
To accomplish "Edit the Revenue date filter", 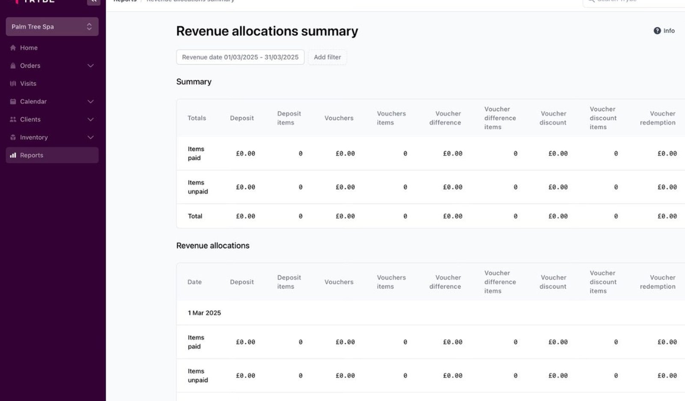I will (240, 57).
